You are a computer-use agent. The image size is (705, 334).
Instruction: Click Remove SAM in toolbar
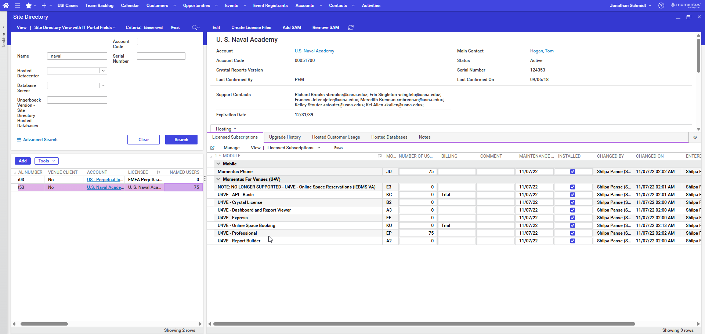[326, 27]
